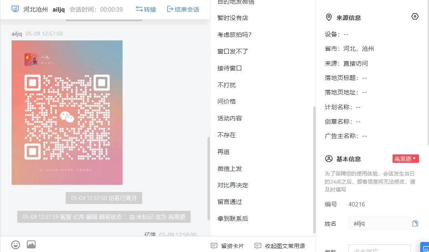The width and height of the screenshot is (429, 252).
Task: Open the QR code image thumbnail
Action: point(67,113)
